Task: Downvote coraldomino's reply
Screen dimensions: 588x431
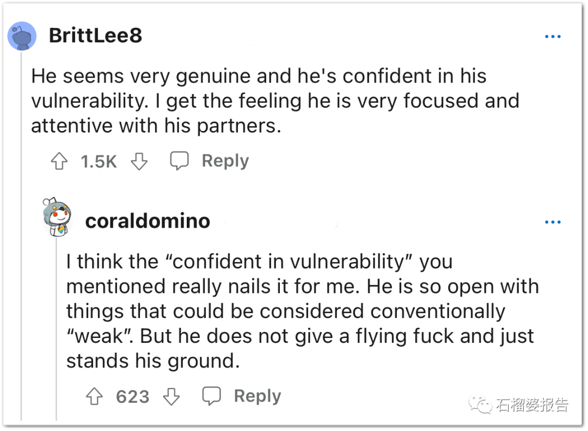Action: [171, 397]
